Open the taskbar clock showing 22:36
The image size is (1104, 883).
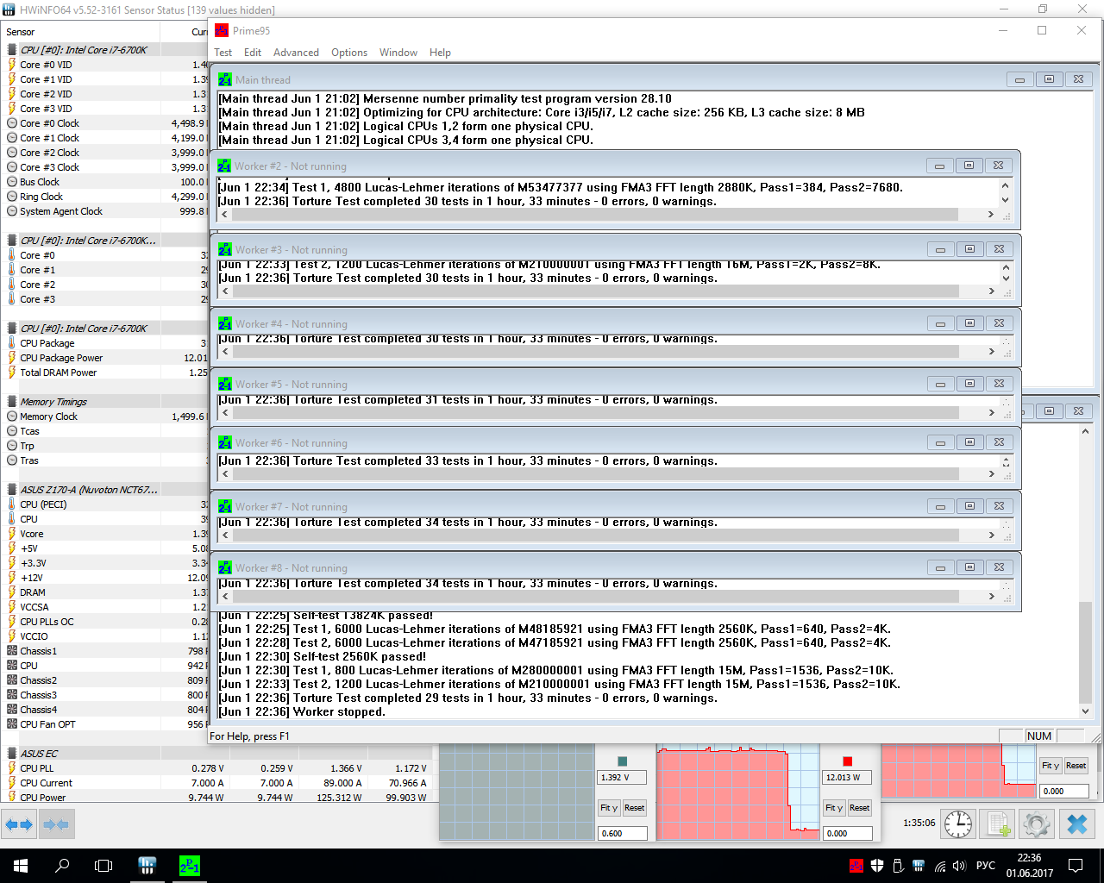click(x=1029, y=866)
